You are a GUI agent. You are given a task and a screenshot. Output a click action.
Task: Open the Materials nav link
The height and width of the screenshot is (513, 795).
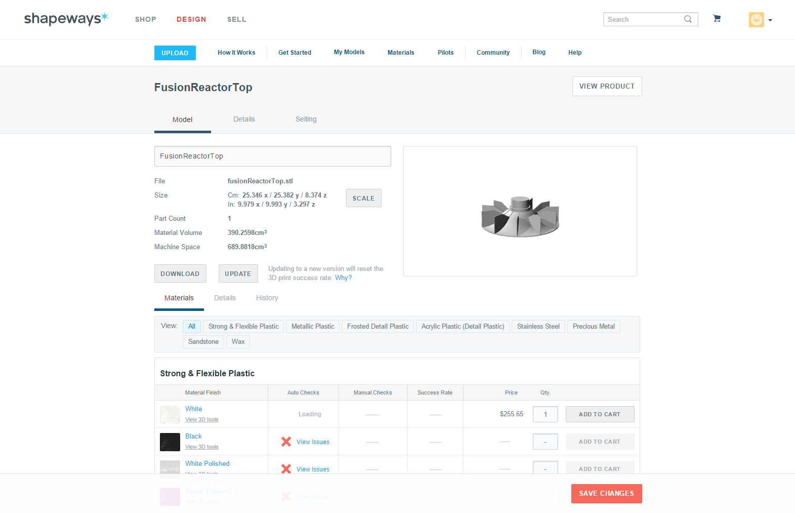coord(401,53)
